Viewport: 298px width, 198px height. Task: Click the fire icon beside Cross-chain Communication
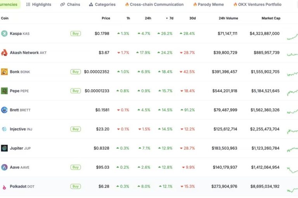(127, 4)
